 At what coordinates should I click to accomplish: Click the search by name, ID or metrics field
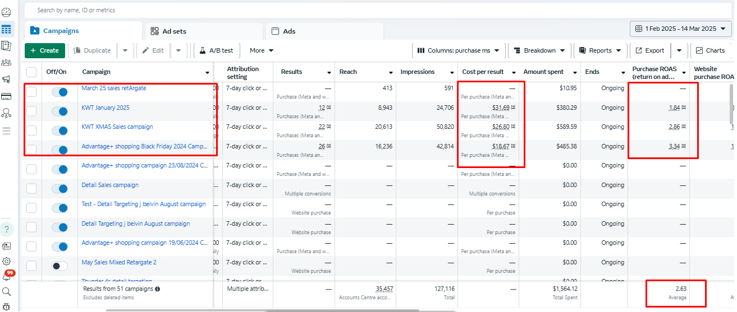(225, 10)
